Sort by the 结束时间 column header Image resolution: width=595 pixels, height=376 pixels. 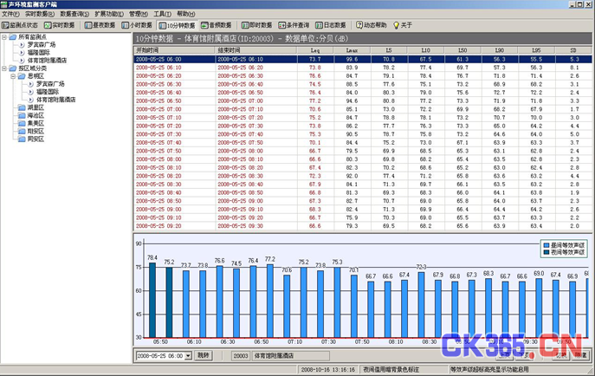tap(256, 50)
